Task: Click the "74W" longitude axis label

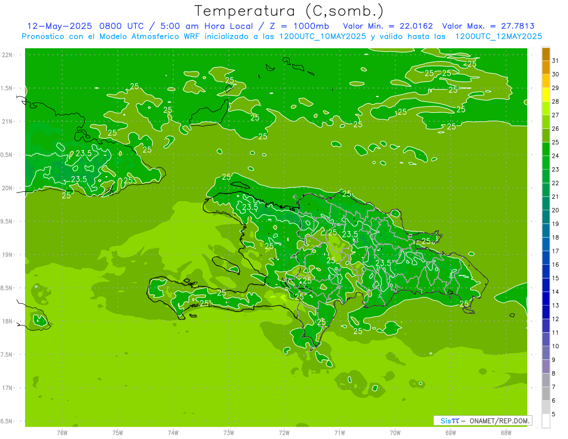Action: coord(173,433)
